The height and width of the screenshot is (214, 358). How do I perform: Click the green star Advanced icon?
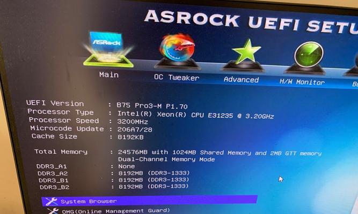click(244, 55)
